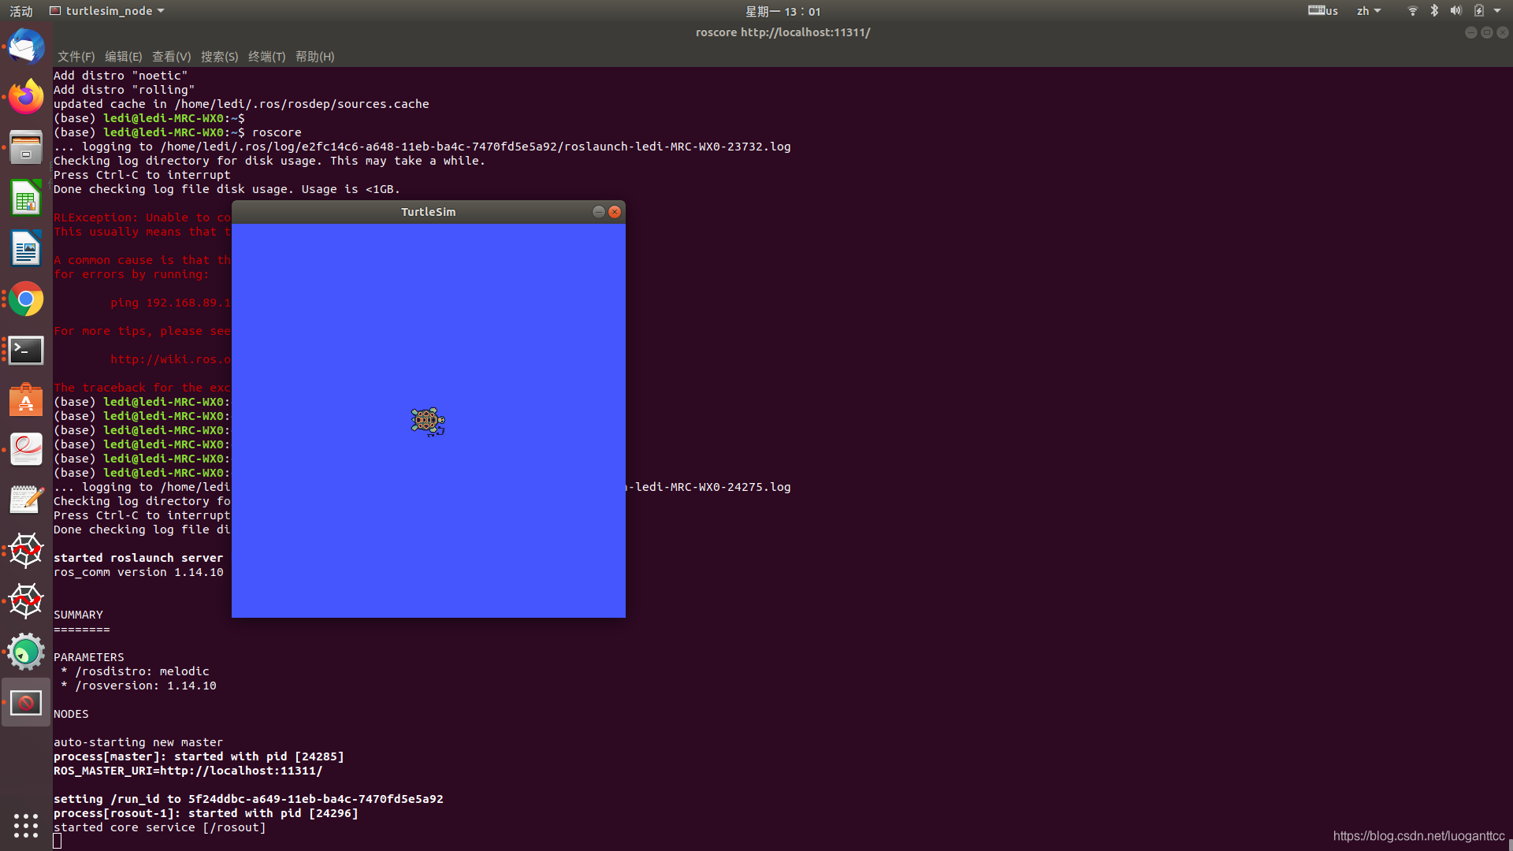Click the TurtleSim window title bar

pyautogui.click(x=428, y=212)
